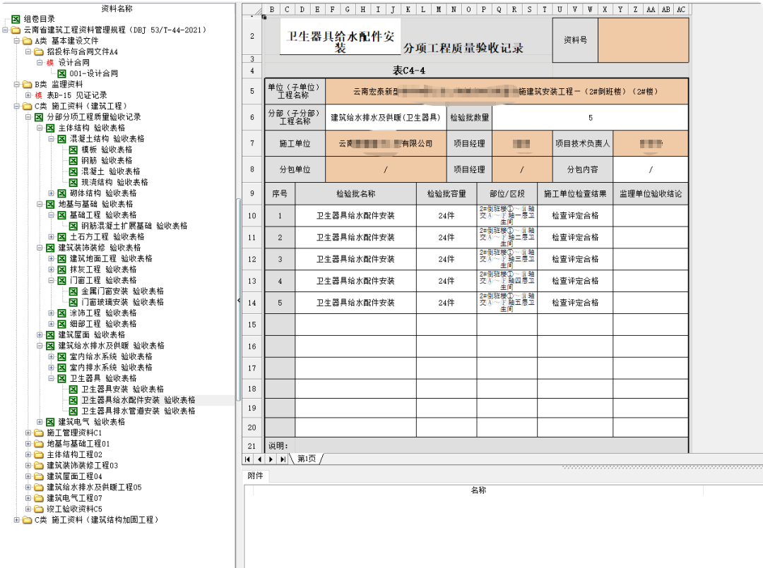Select 现浇结构 验收表格 in the tree
763x568 pixels.
(114, 182)
